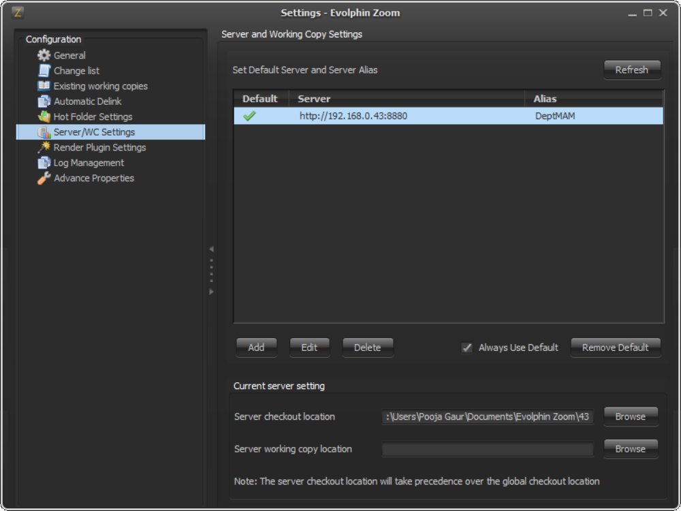Screen dimensions: 681x511
Task: Show Log Management settings
Action: pos(89,163)
